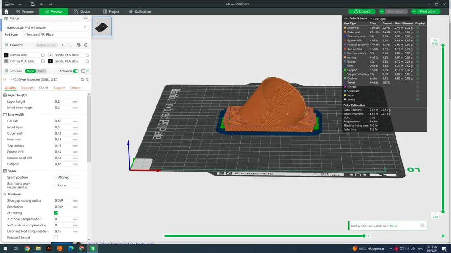Switch to the Device tab
Image resolution: width=451 pixels, height=253 pixels.
point(82,12)
